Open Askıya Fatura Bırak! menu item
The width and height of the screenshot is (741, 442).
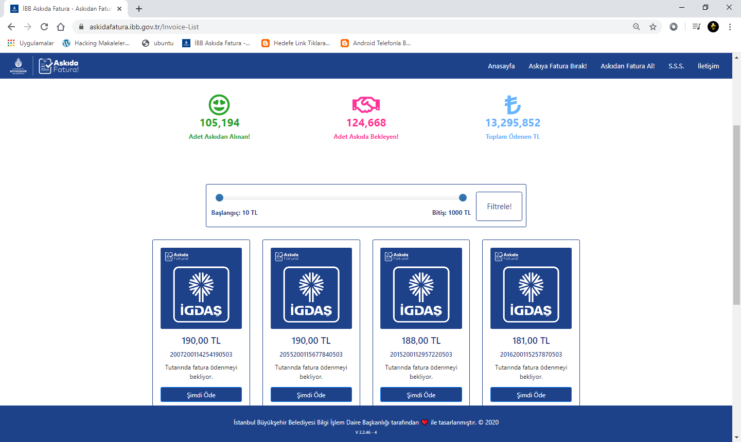pyautogui.click(x=558, y=66)
